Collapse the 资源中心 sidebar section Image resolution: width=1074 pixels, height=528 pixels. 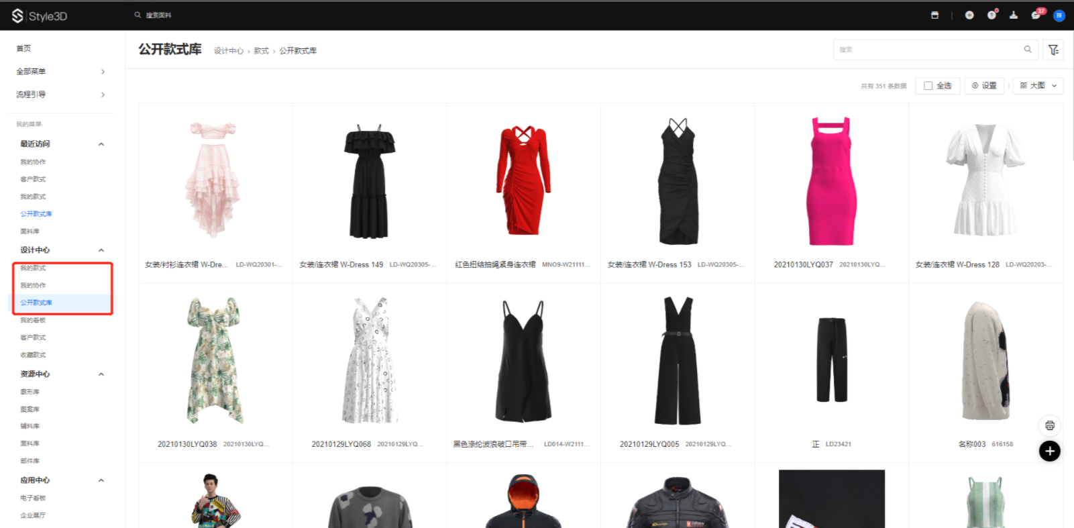(x=101, y=374)
